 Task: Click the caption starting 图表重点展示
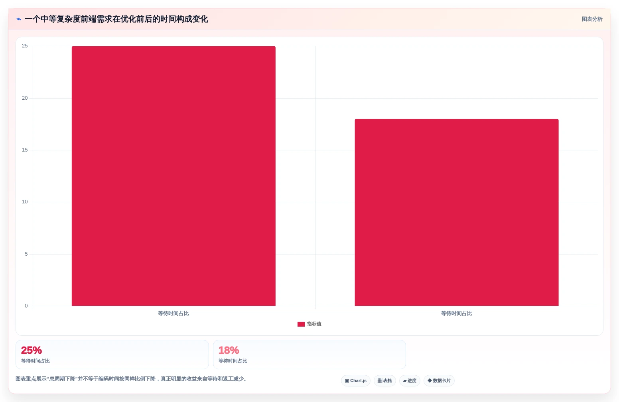[x=132, y=379]
